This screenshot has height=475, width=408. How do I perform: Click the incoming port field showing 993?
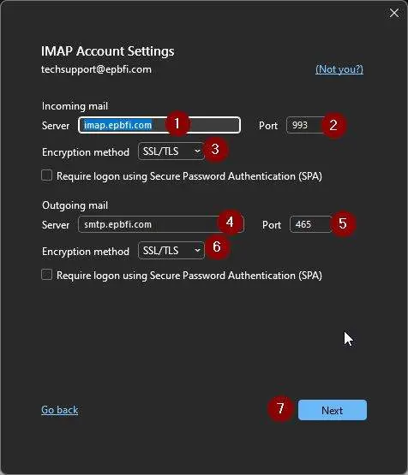[305, 125]
